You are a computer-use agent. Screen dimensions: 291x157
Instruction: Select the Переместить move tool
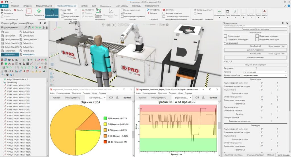pyautogui.click(x=39, y=12)
